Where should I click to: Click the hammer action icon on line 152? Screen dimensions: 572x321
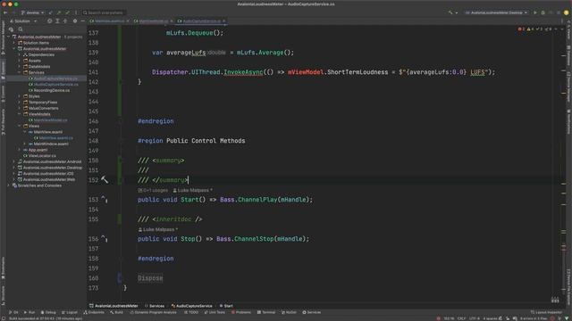pyautogui.click(x=105, y=180)
